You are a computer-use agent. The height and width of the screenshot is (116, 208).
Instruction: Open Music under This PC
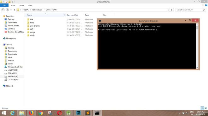point(10,58)
